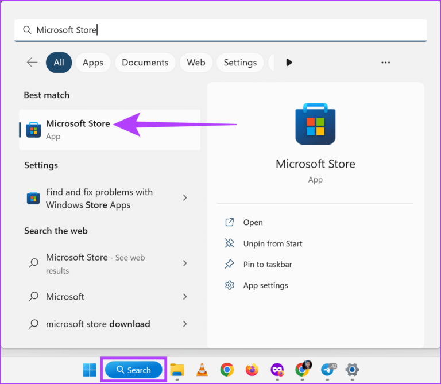Image resolution: width=441 pixels, height=384 pixels.
Task: Click Store icon beside Find and fix problems
Action: point(33,198)
